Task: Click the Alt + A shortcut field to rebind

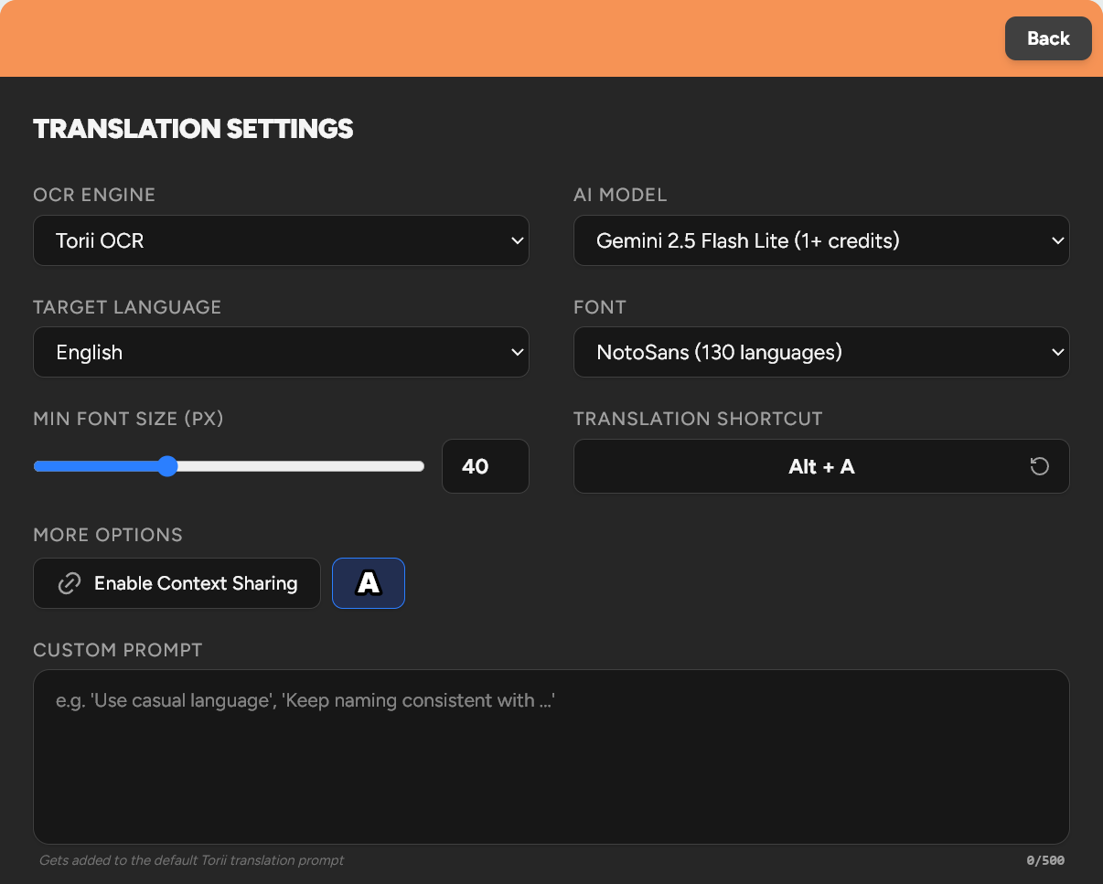Action: click(820, 466)
